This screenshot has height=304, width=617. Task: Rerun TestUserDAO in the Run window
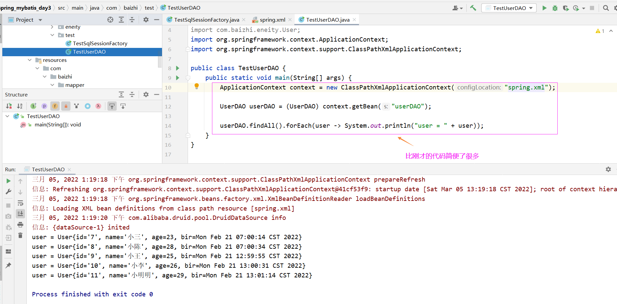pos(8,181)
